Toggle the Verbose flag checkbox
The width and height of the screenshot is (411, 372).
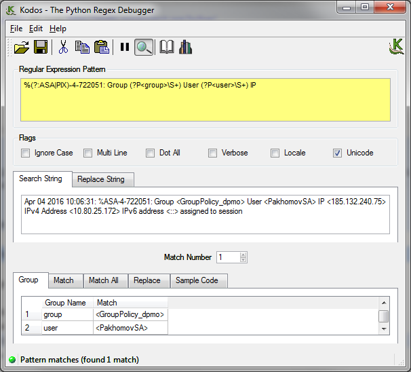coord(213,153)
